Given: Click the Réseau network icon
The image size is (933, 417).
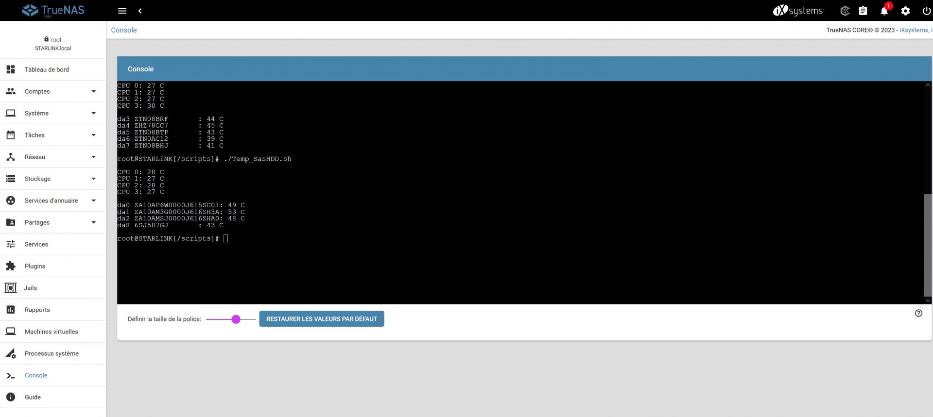Looking at the screenshot, I should pyautogui.click(x=11, y=157).
